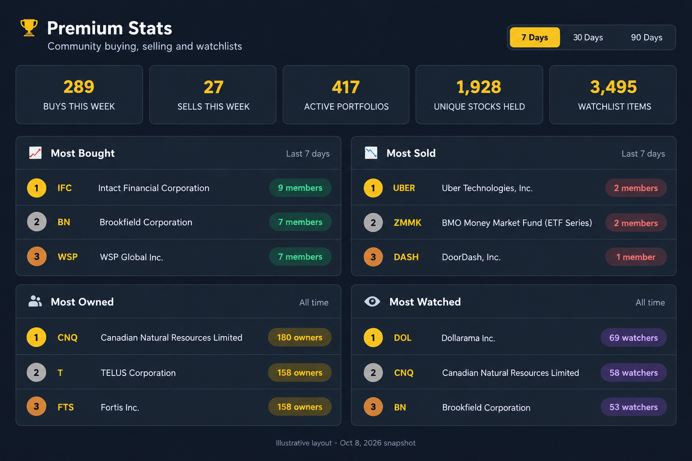
Task: Click Dollarama Inc. company name
Action: [468, 338]
